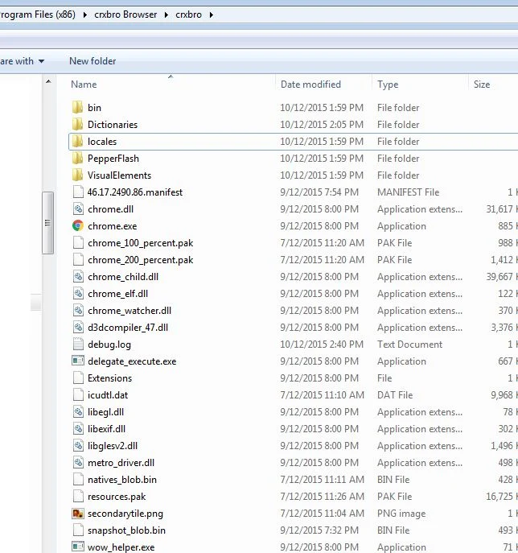Click the PNG image type cell
518x553 pixels.
pos(401,514)
